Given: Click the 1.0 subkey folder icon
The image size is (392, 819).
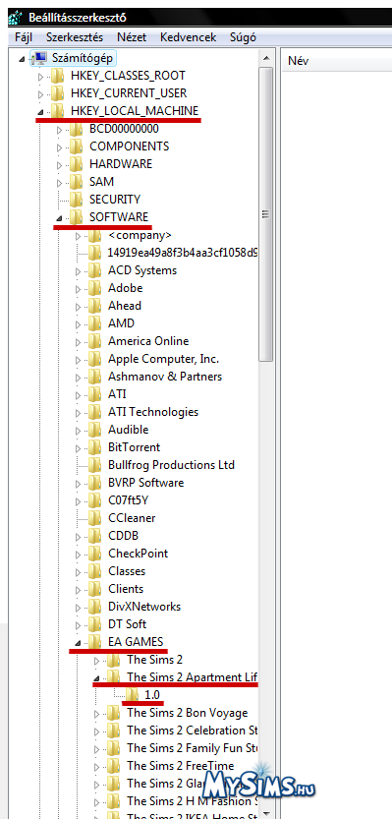Looking at the screenshot, I should tap(132, 694).
